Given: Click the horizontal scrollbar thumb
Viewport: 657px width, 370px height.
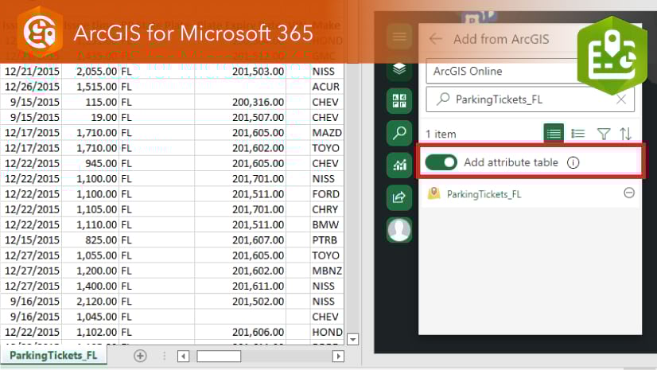Looking at the screenshot, I should point(219,356).
